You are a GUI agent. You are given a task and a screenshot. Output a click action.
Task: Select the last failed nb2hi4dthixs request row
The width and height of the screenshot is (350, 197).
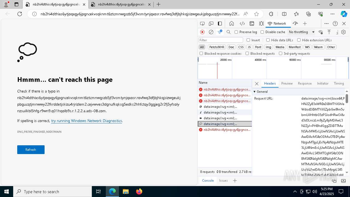(224, 130)
